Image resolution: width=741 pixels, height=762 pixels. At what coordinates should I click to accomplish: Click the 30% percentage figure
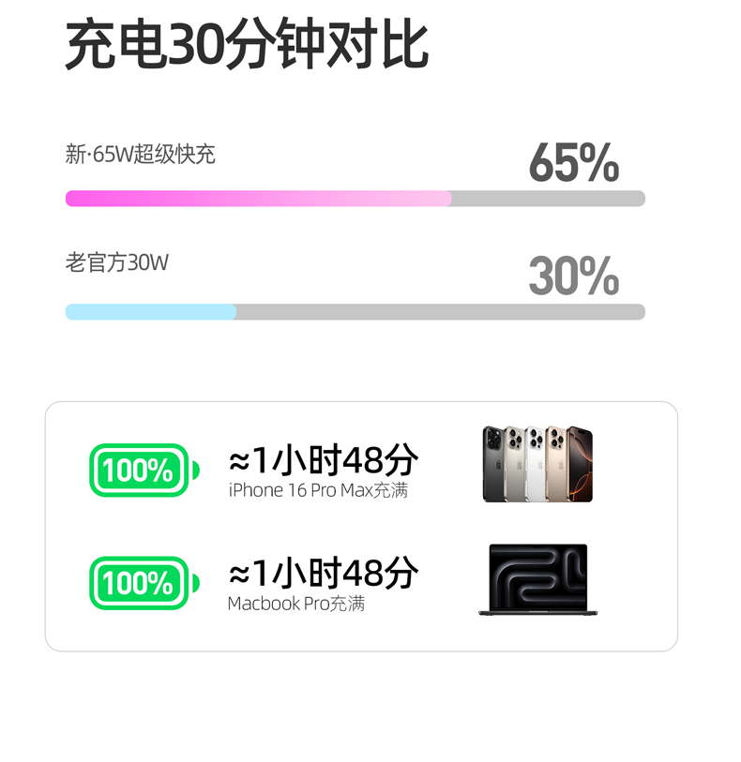pyautogui.click(x=574, y=276)
